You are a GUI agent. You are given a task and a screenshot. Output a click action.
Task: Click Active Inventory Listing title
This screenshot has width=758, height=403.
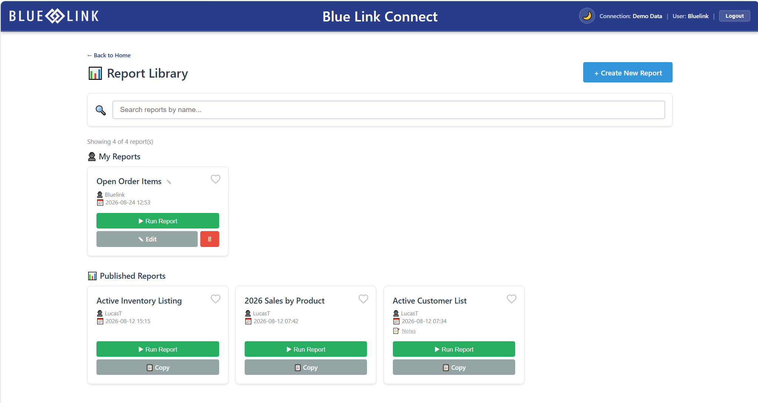coord(139,301)
